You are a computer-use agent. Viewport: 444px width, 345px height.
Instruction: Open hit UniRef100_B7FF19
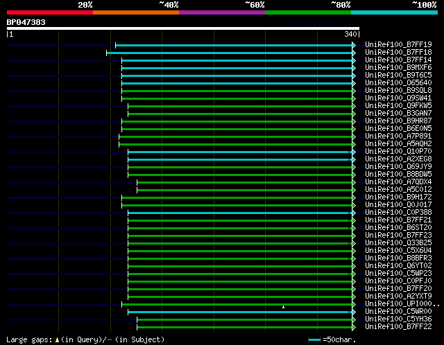pyautogui.click(x=398, y=44)
